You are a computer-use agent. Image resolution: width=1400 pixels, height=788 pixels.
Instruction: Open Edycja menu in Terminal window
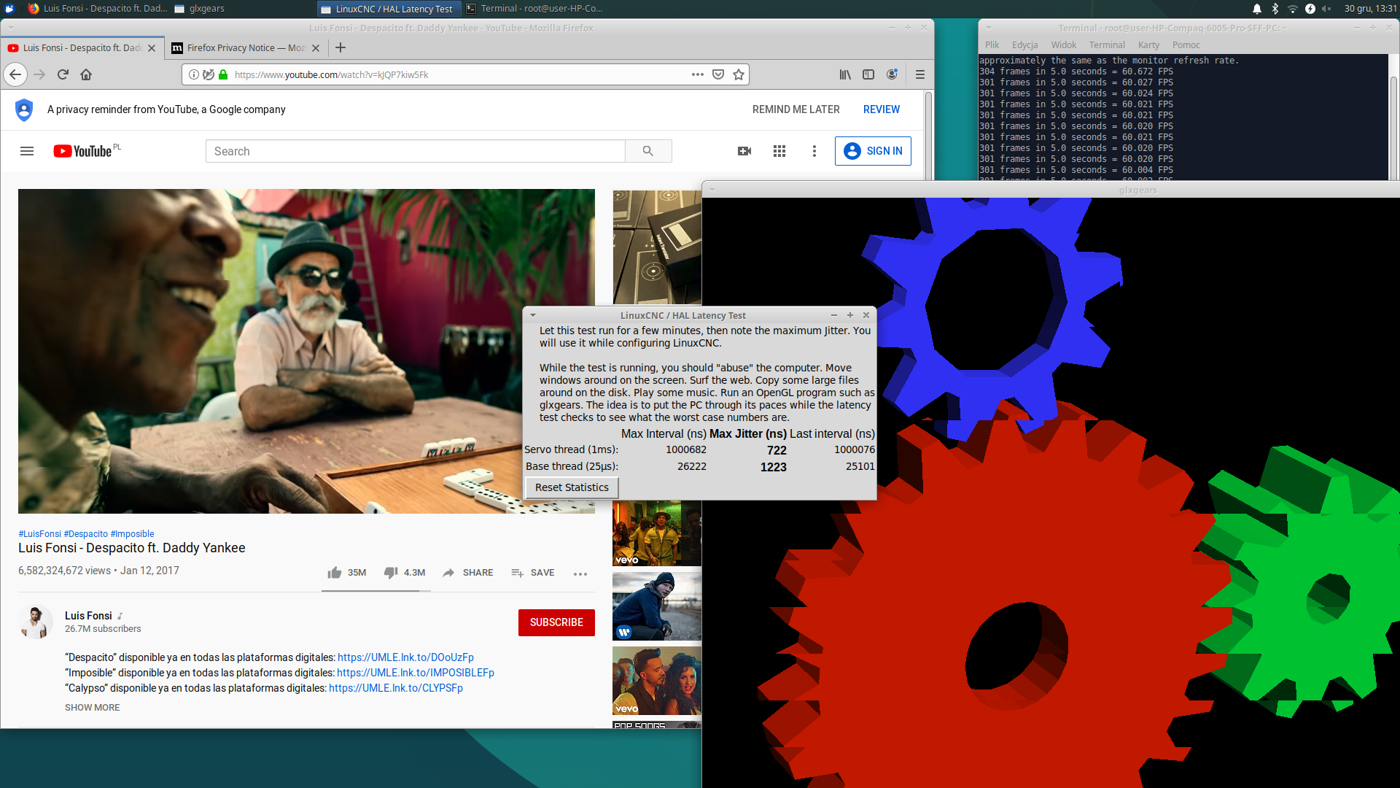pyautogui.click(x=1024, y=45)
